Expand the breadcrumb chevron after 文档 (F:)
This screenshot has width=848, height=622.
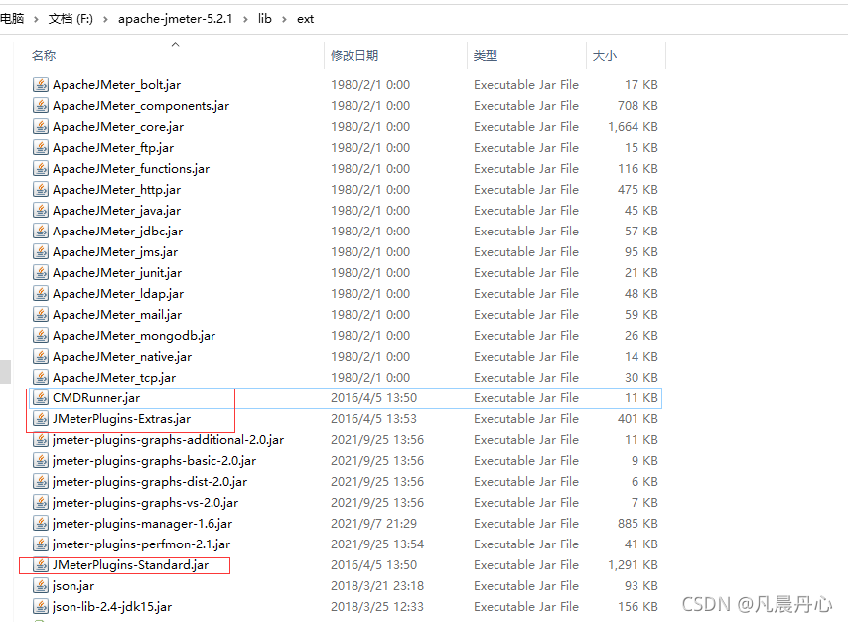tap(105, 20)
